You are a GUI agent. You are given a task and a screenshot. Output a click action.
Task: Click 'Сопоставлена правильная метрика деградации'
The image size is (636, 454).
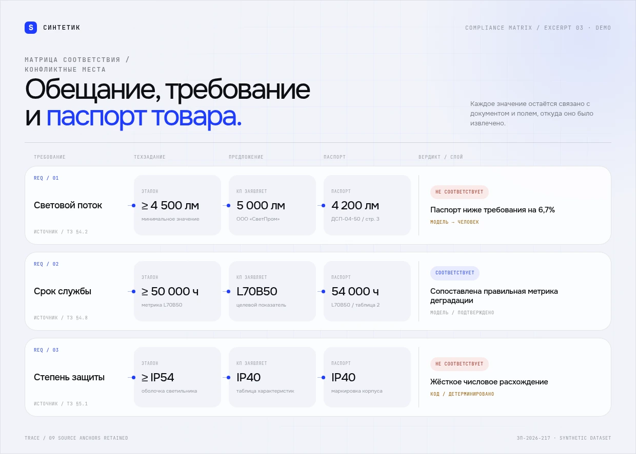[x=494, y=296]
